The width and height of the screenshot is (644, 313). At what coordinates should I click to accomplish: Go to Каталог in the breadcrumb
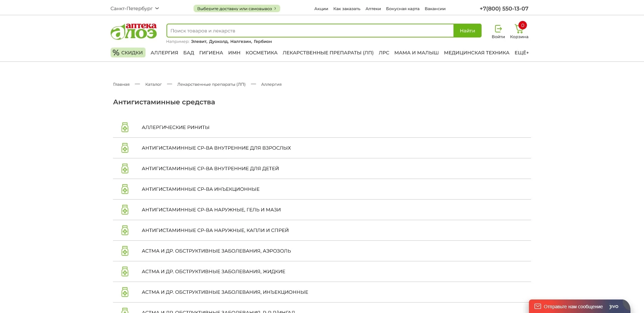coord(153,84)
